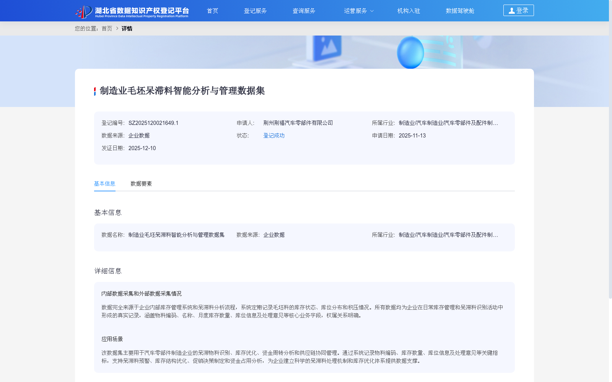
Task: Click 数据名称 value in 基本信息 section
Action: pos(176,235)
